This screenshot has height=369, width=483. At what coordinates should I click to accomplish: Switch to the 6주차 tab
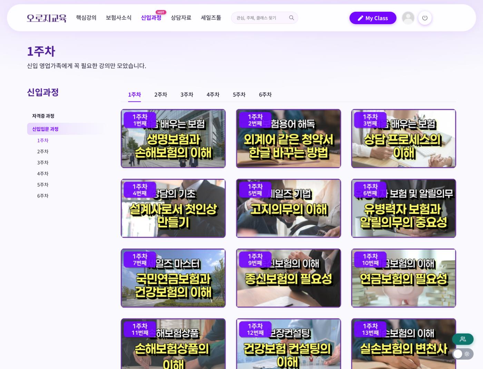[265, 95]
